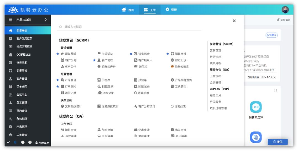The image size is (298, 151).
Task: Open 产品品牌宣传 item
Action: click(181, 80)
